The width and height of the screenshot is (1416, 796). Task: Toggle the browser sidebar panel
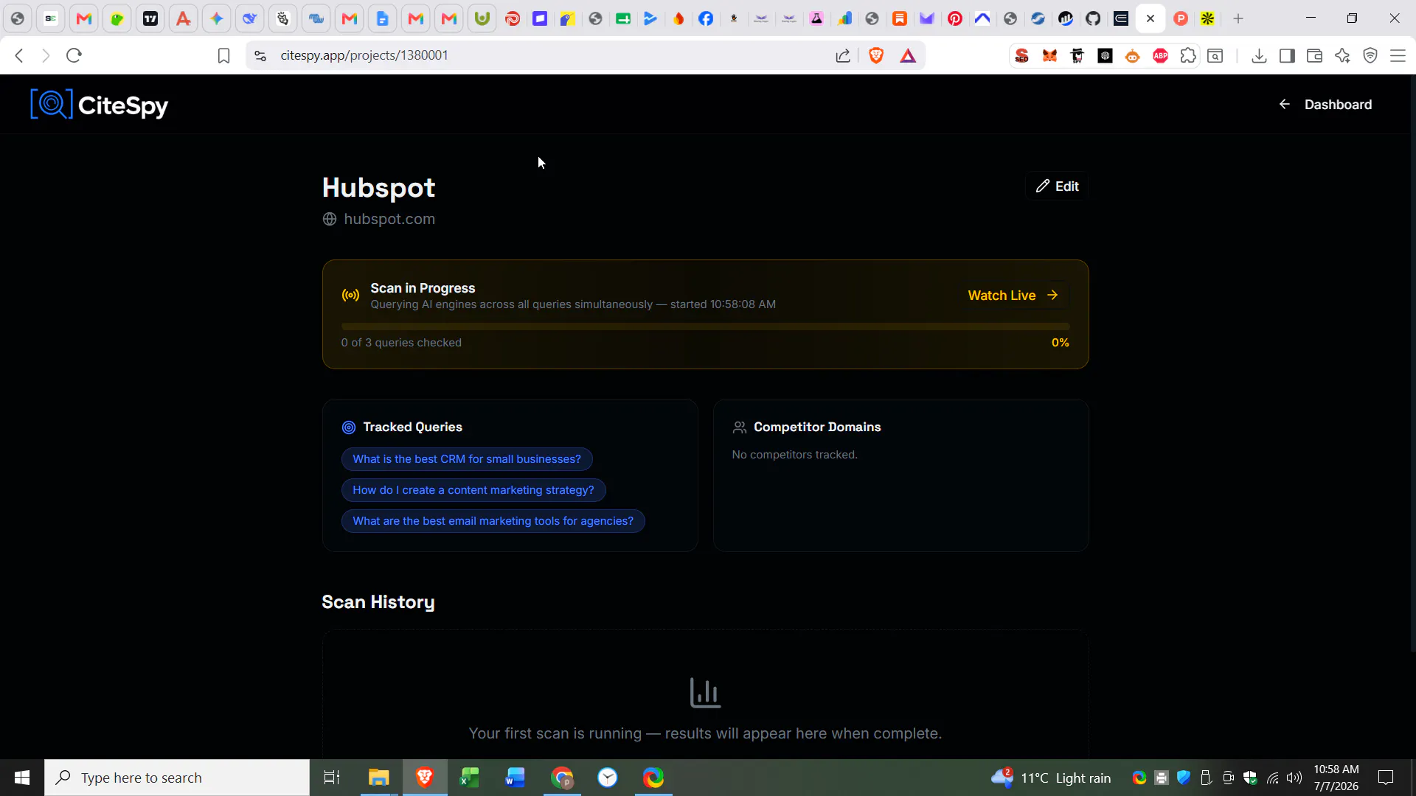(x=1287, y=56)
